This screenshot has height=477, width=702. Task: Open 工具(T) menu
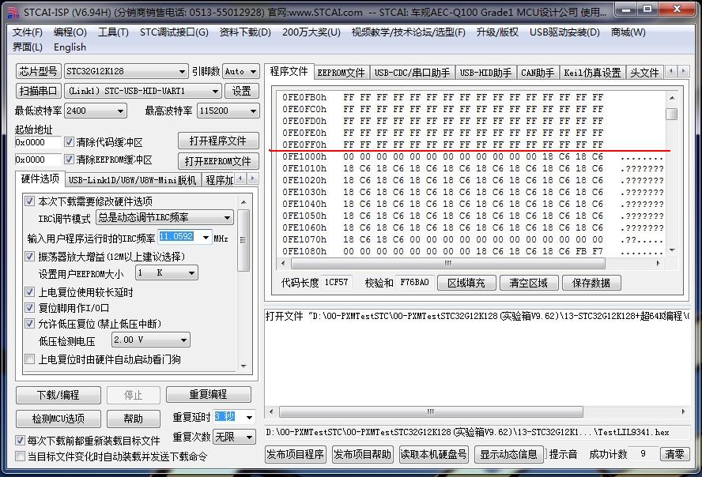(113, 32)
